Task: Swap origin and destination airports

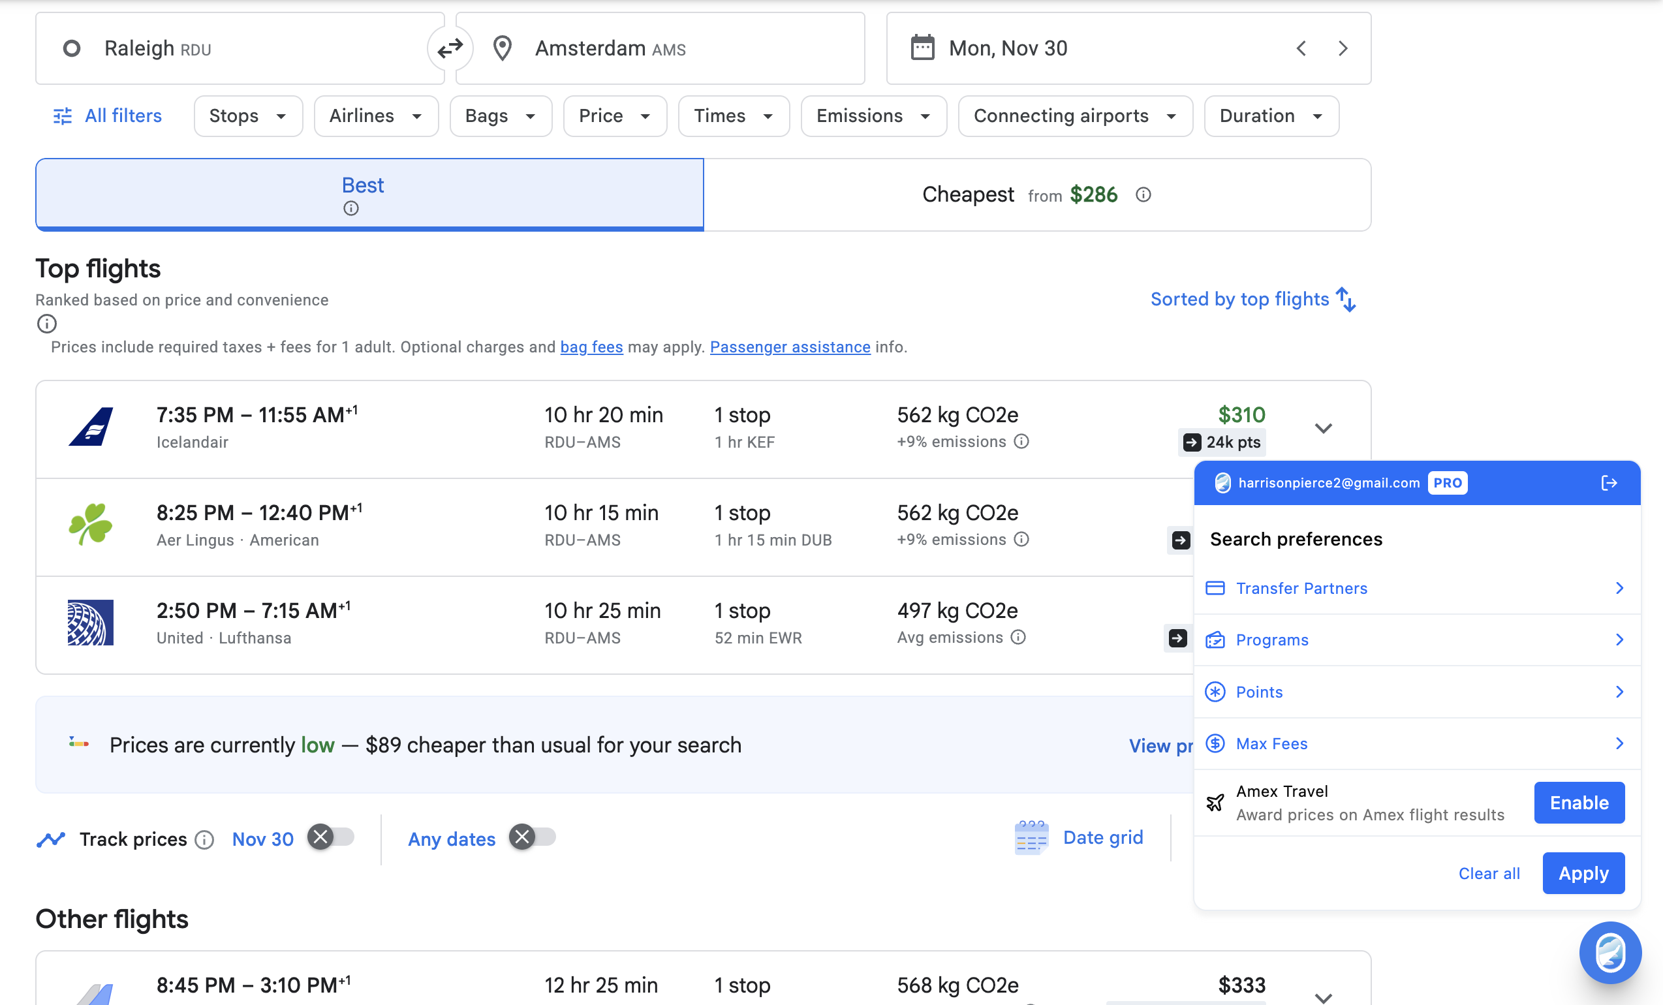Action: pos(450,48)
